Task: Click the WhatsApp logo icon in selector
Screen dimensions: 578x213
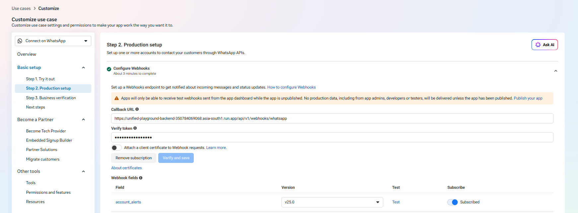Action: 20,41
